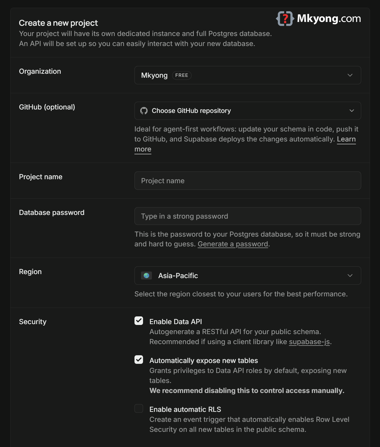Click the Enable Data API label text

point(176,322)
